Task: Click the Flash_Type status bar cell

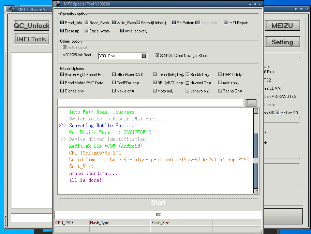Action: point(120,223)
